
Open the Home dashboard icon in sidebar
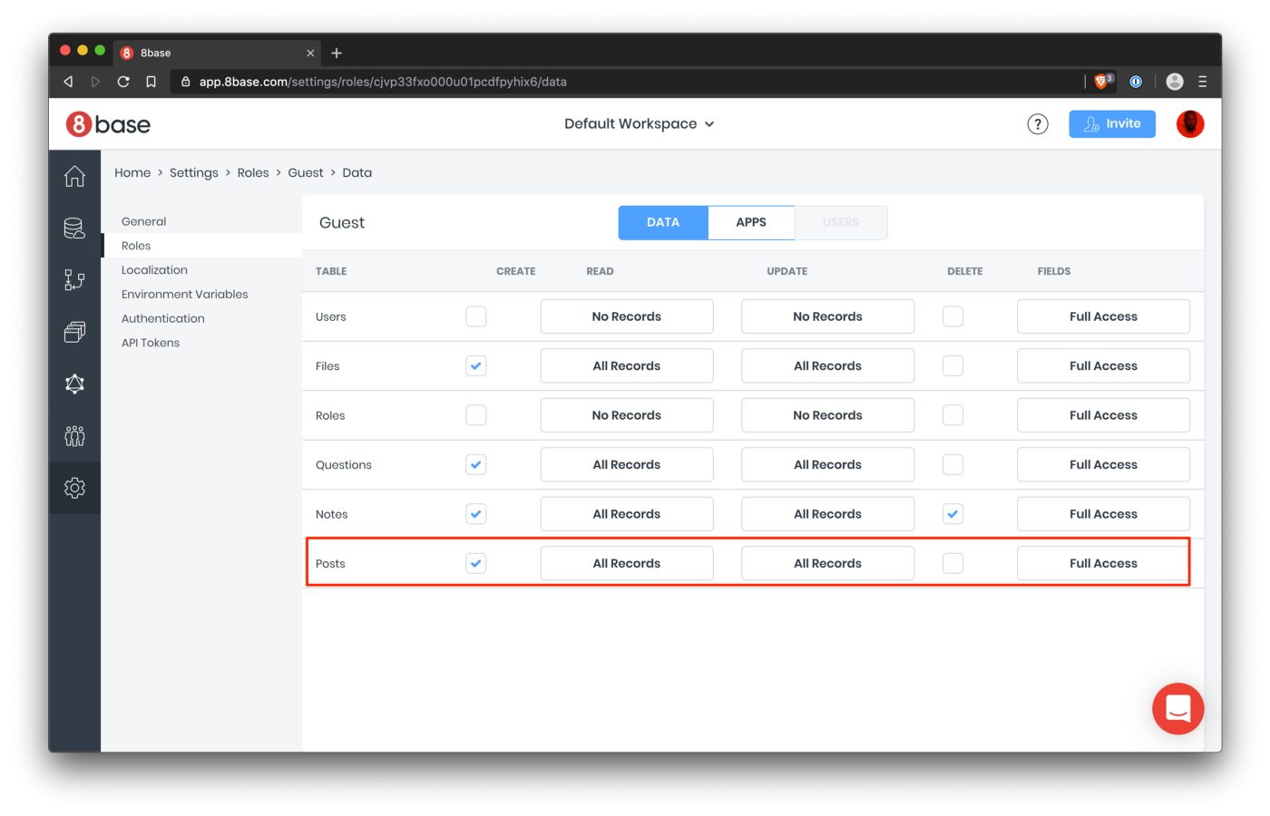(x=74, y=176)
